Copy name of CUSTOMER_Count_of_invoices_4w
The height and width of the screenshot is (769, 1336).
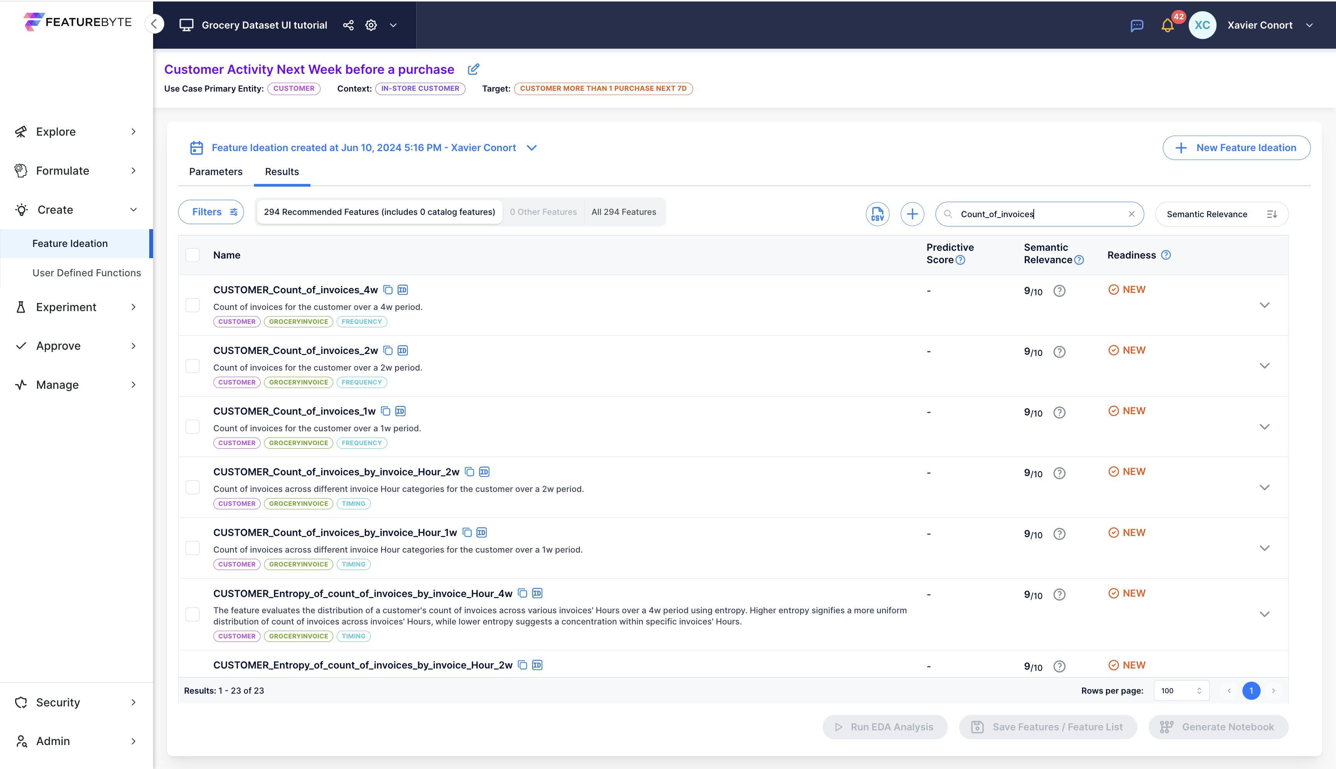point(388,289)
